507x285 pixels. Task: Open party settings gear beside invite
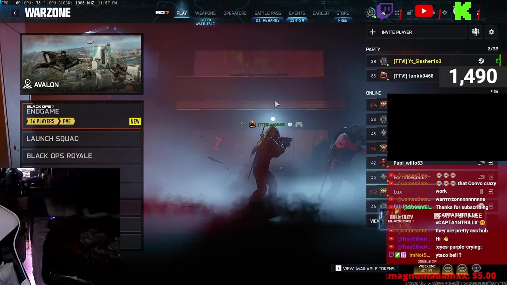492,32
